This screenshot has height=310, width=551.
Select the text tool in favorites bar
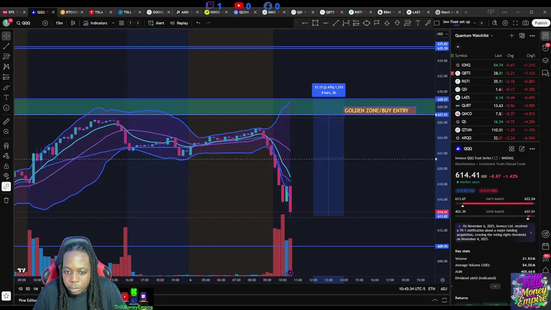tap(418, 23)
